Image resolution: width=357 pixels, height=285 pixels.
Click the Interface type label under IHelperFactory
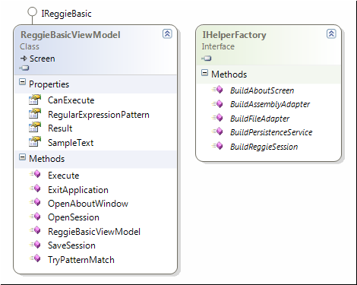coord(218,46)
